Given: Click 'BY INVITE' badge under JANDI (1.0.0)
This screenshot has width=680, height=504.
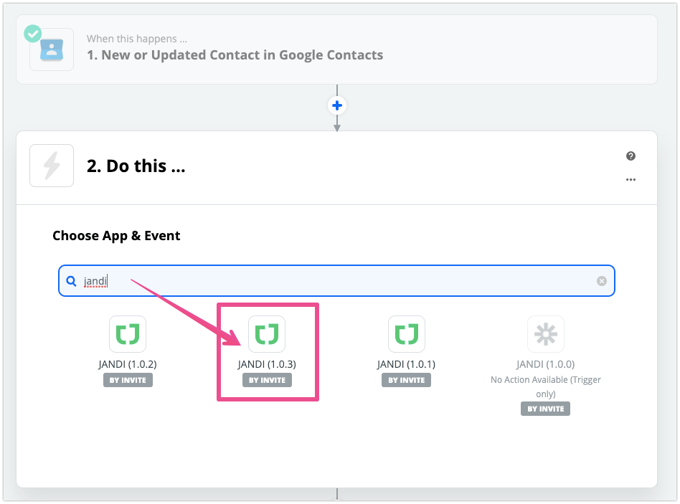Looking at the screenshot, I should tap(546, 409).
